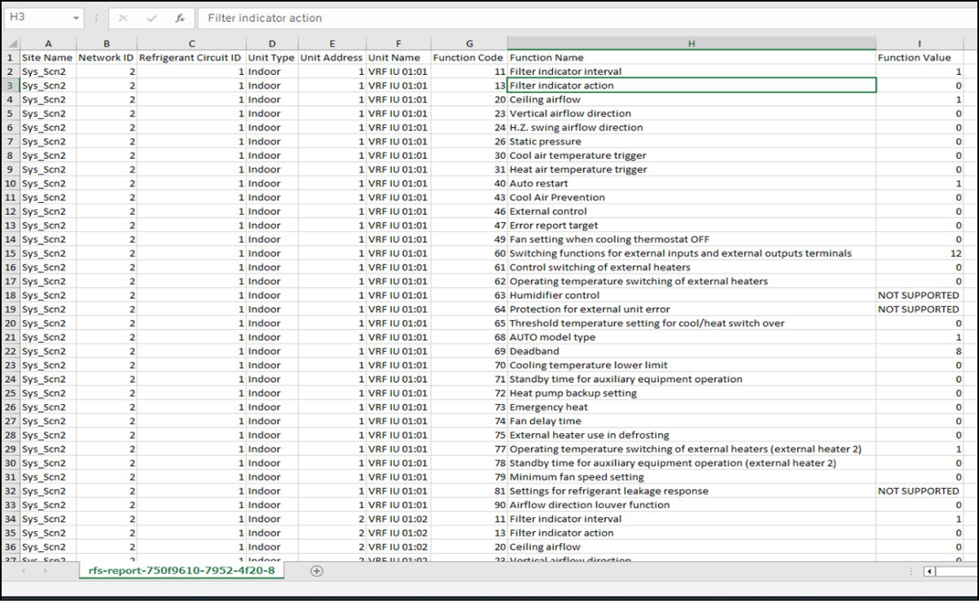
Task: Select row 15 header
Action: tap(11, 253)
